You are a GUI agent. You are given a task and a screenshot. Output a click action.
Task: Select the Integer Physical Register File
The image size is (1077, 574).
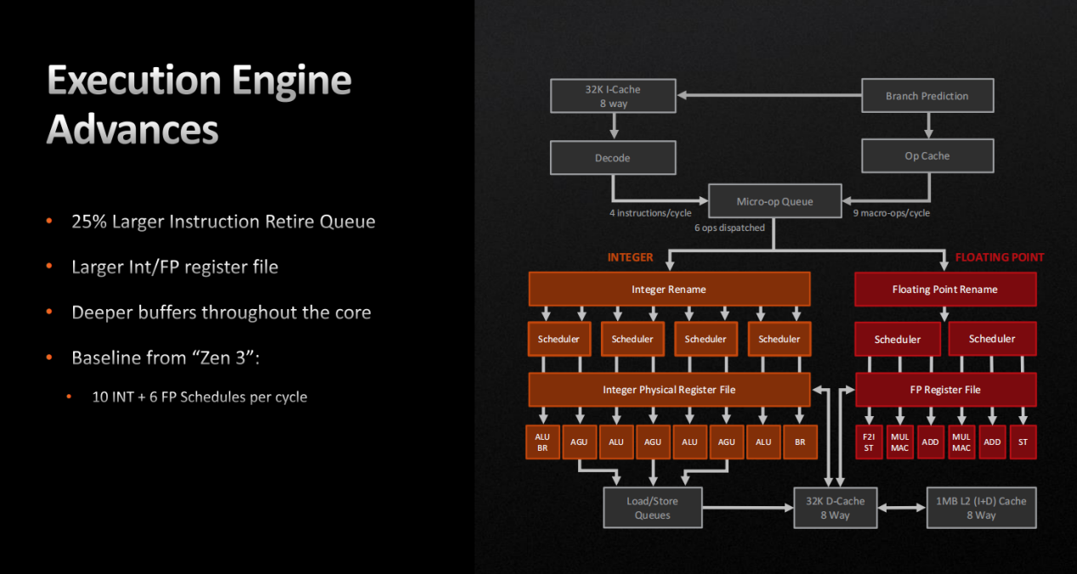pos(669,390)
